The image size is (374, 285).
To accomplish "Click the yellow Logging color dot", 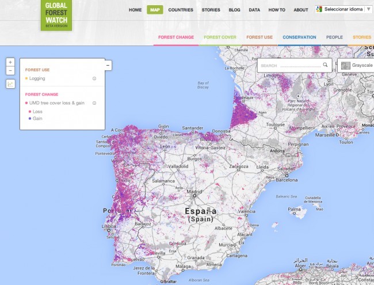I will click(26, 78).
